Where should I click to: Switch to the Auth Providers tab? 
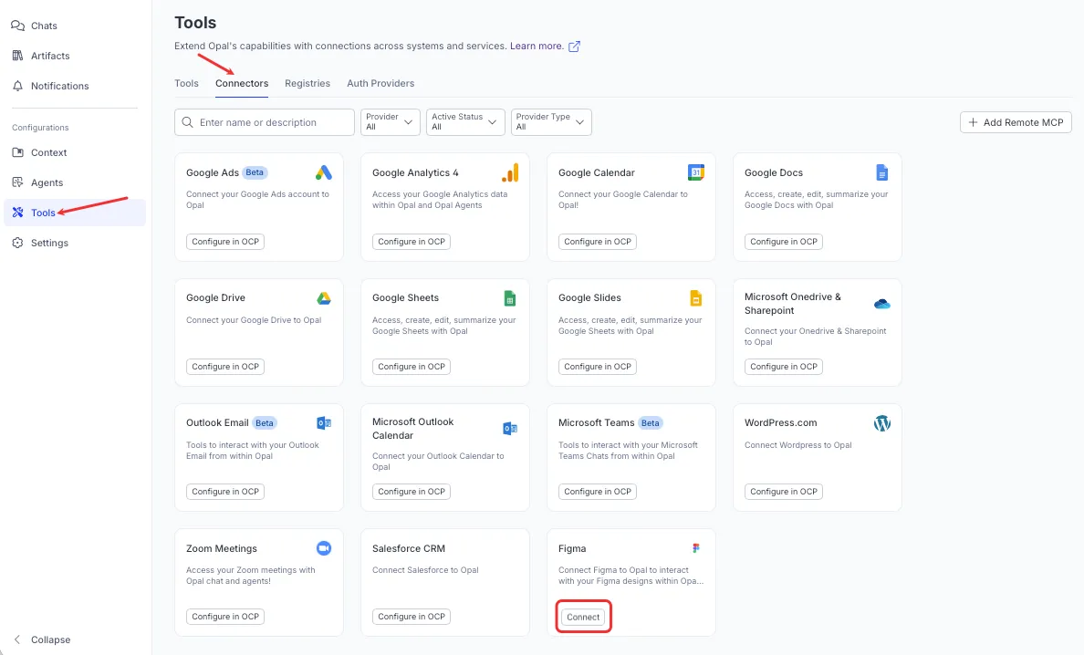click(x=380, y=84)
